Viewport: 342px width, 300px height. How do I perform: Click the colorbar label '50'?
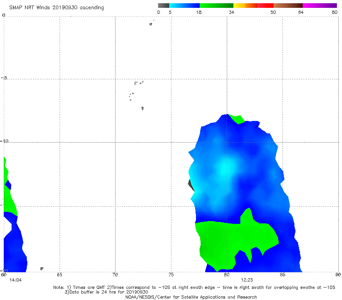click(x=273, y=12)
